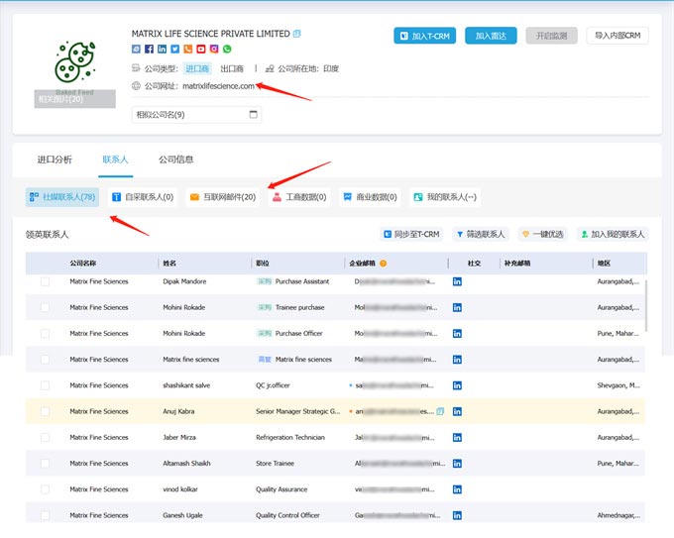The height and width of the screenshot is (538, 674).
Task: Tick checkbox in Mohini Rokade Purchase Officer row
Action: (x=45, y=334)
